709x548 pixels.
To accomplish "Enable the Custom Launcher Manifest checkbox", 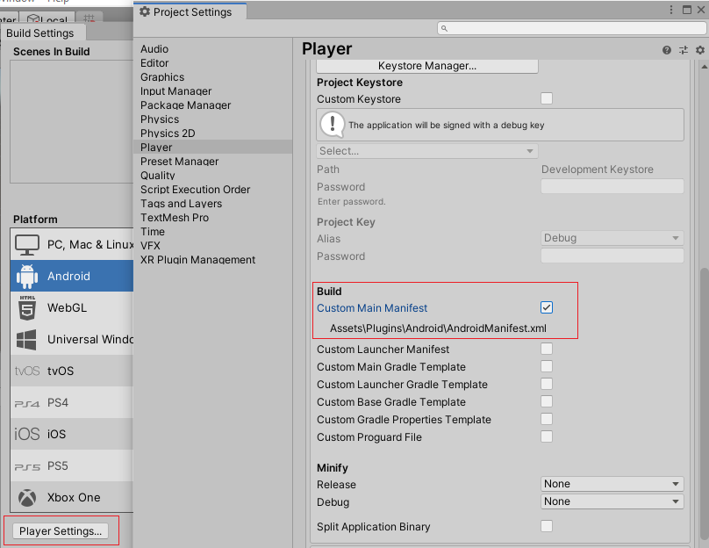I will [x=546, y=349].
